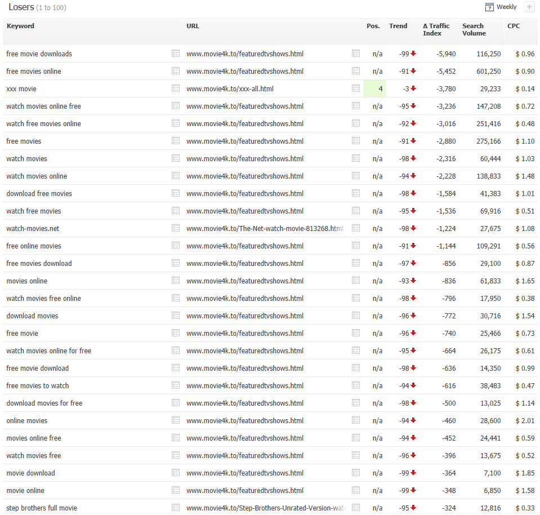Sort by Trend column header

398,26
